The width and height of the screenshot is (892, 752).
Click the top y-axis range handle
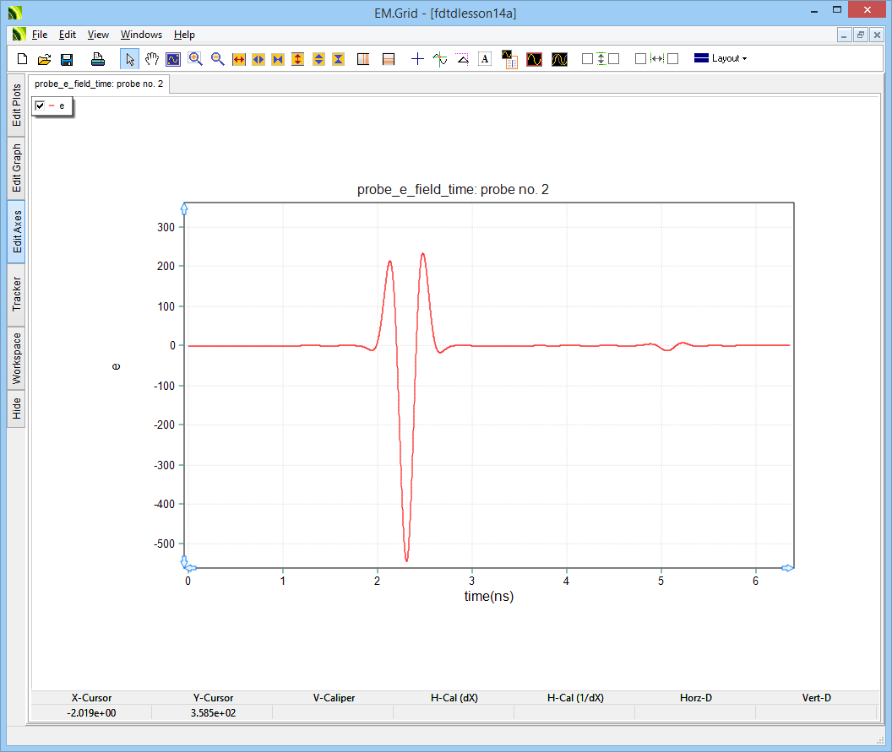coord(184,208)
